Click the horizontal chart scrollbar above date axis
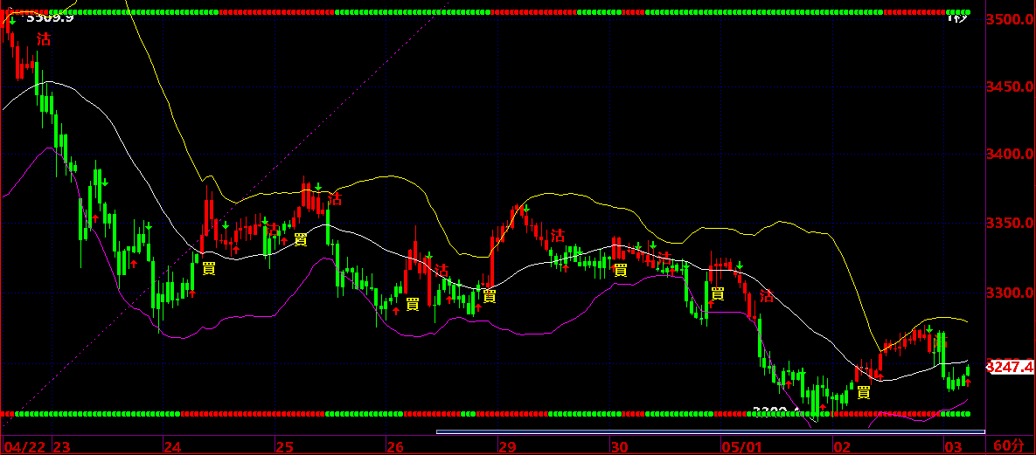This screenshot has height=455, width=1036. coord(710,432)
